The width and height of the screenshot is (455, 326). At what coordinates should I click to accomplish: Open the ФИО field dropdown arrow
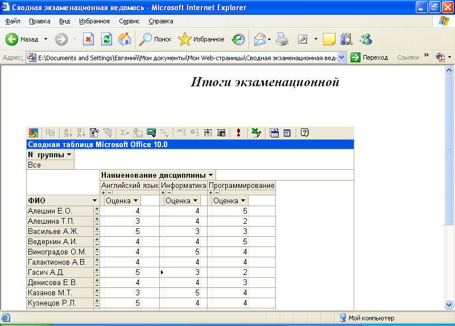point(94,200)
